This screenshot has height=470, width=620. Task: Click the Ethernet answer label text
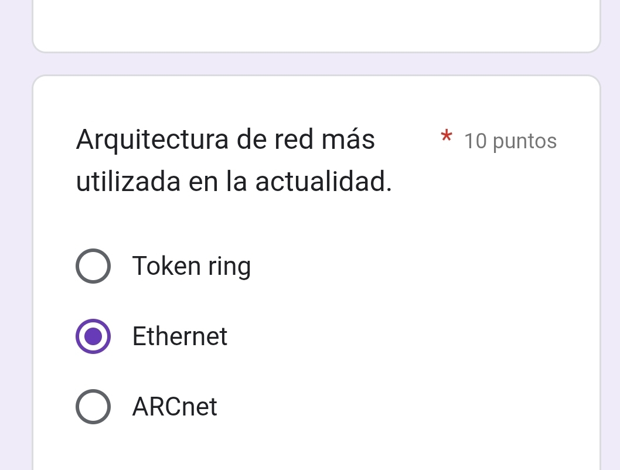pos(180,336)
